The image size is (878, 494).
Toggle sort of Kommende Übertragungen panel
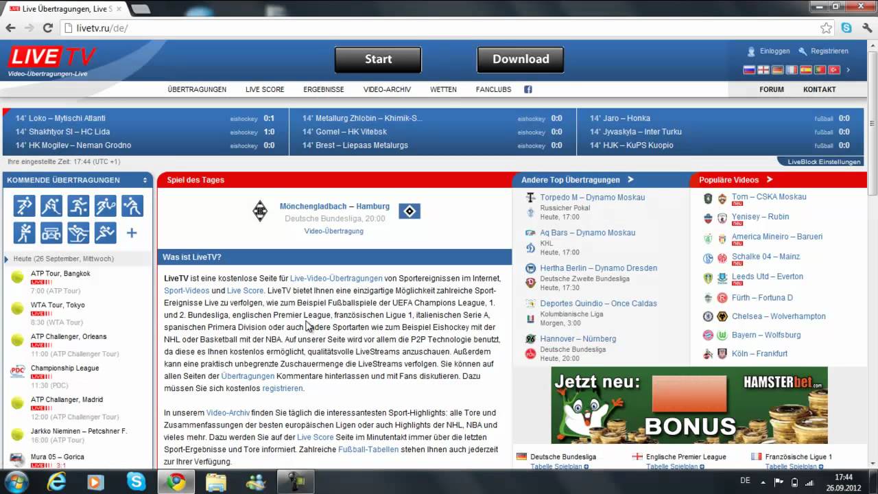tap(145, 180)
